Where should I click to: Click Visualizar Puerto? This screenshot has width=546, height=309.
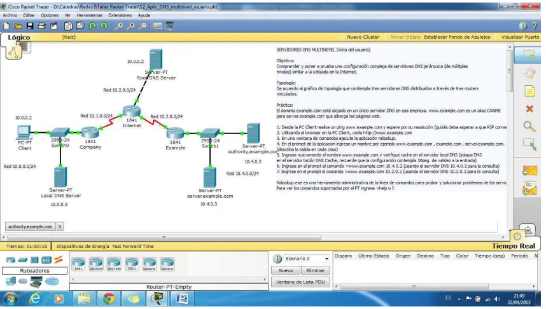(x=520, y=37)
